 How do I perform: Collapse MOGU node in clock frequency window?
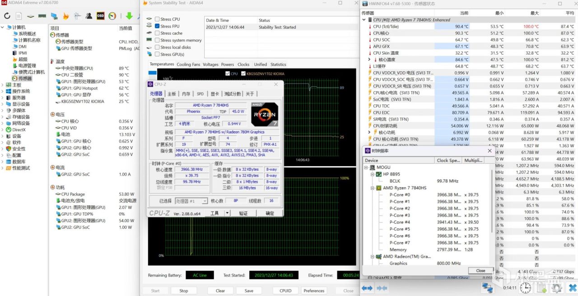(x=366, y=167)
